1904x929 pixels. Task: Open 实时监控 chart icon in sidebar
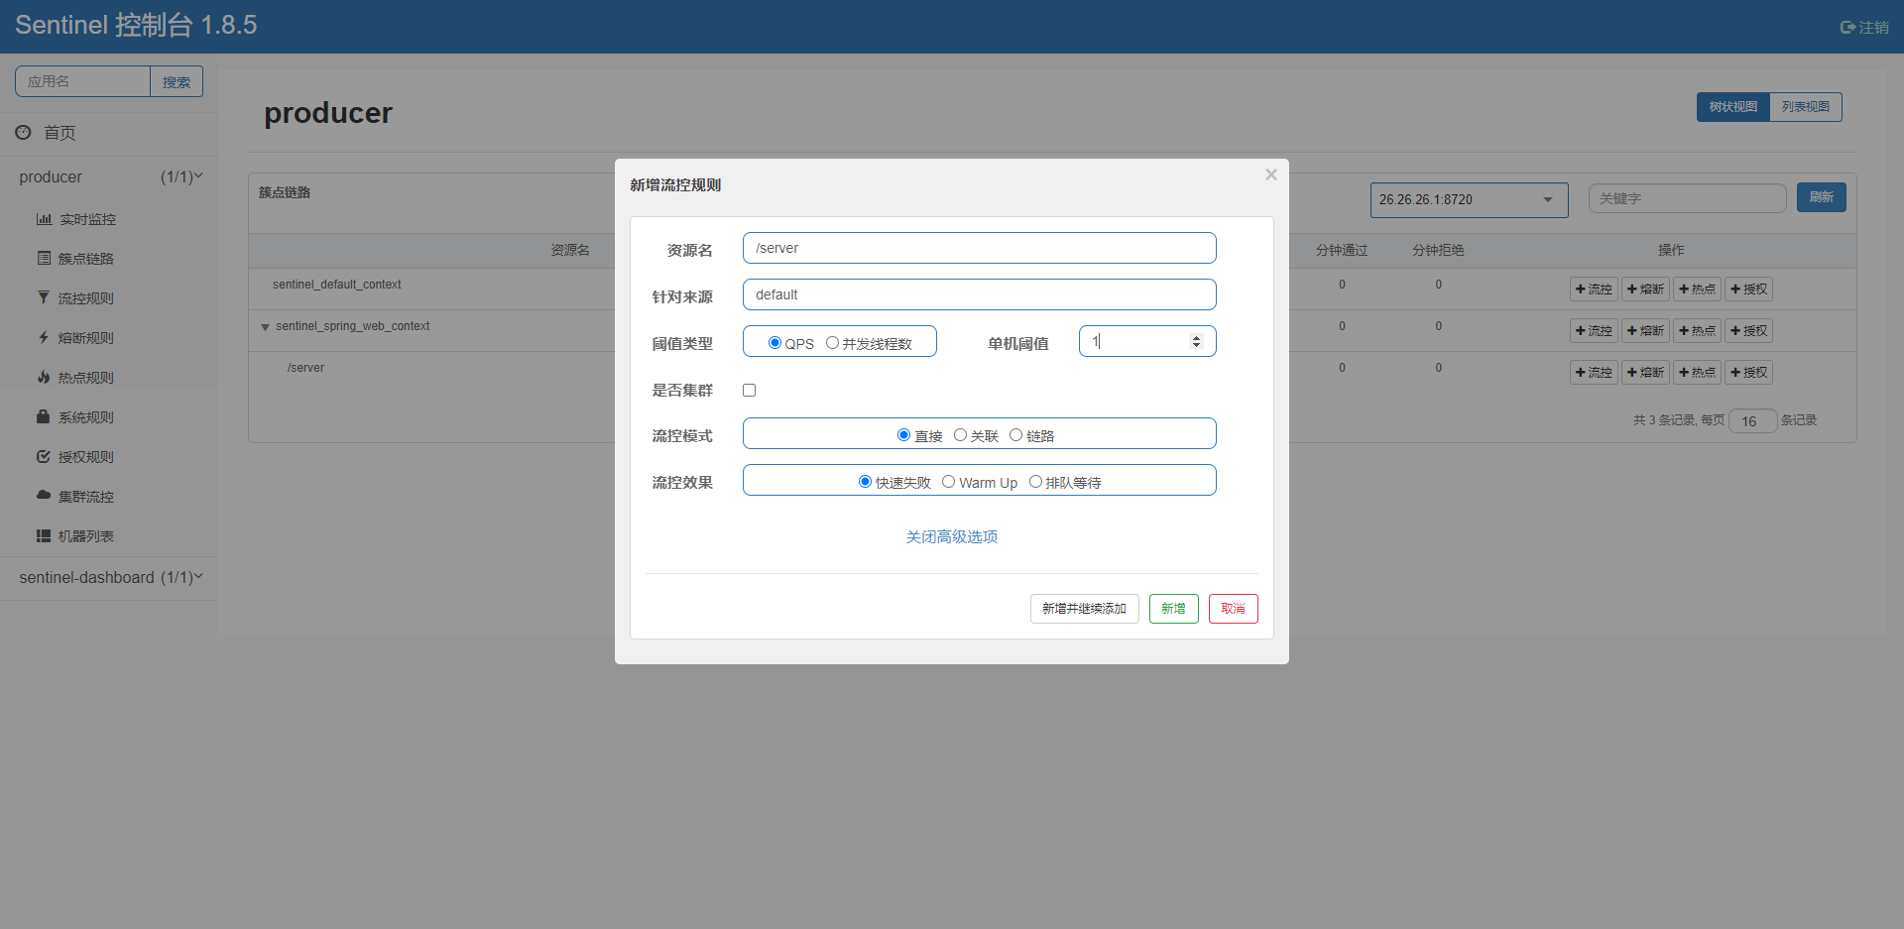click(44, 219)
